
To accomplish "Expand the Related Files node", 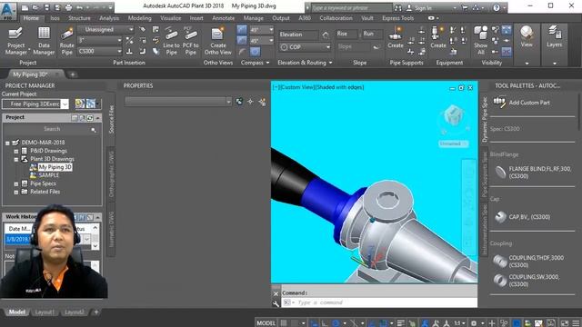I will click(x=16, y=192).
